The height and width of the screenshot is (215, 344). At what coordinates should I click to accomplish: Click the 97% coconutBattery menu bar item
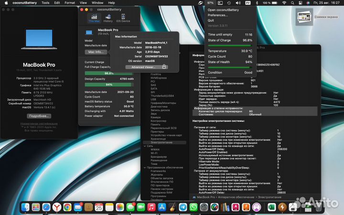click(x=210, y=3)
